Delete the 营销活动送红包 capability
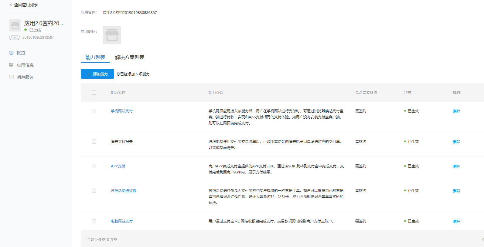Screen dimensions: 484x247 point(456,191)
